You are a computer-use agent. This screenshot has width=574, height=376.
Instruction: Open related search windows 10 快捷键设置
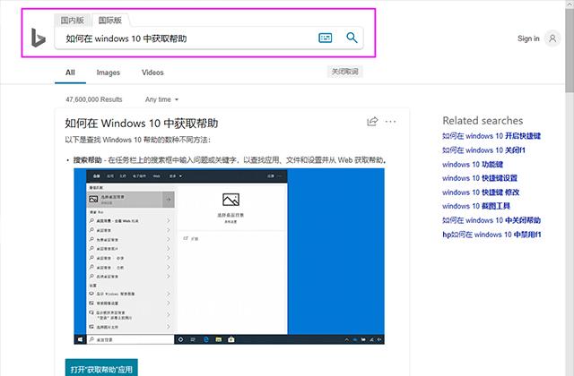(480, 178)
